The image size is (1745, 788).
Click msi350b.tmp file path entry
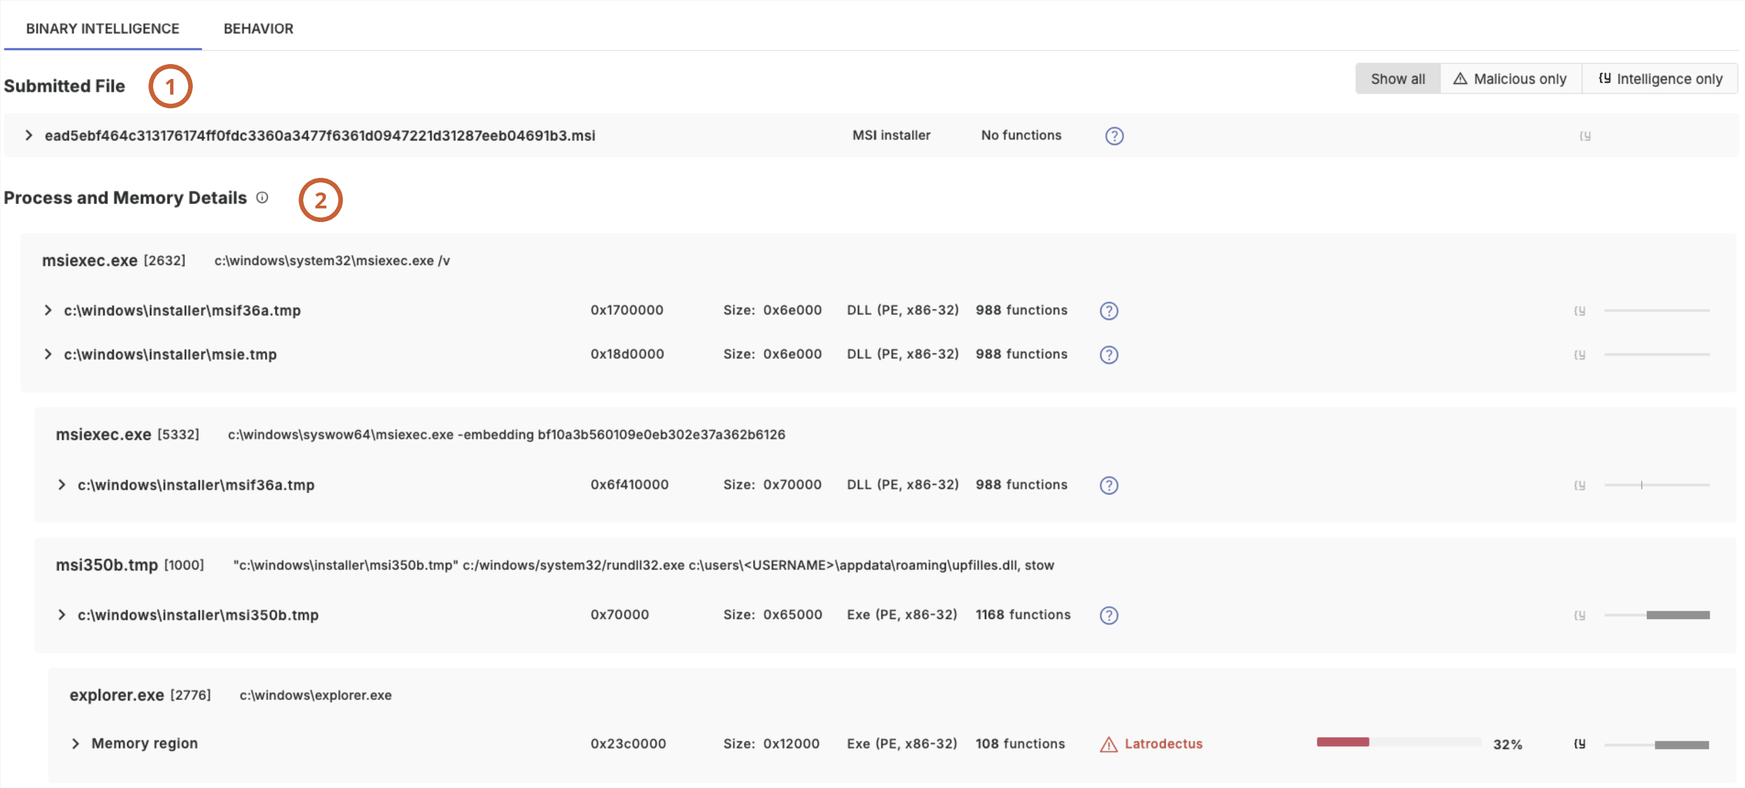198,615
